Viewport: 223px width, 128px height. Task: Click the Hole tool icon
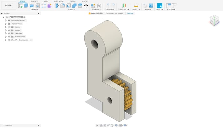click(38, 6)
